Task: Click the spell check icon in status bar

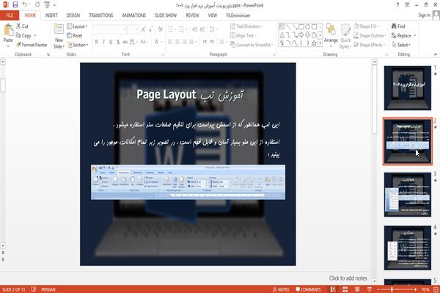Action: (34, 289)
